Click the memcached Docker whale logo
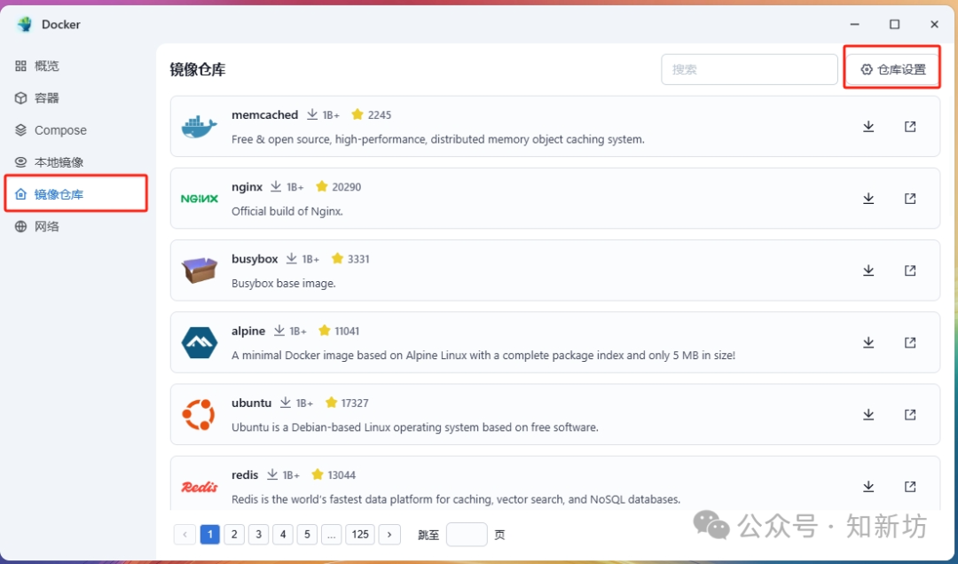 200,127
